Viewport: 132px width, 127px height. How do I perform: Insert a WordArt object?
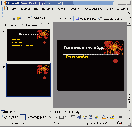79,117
